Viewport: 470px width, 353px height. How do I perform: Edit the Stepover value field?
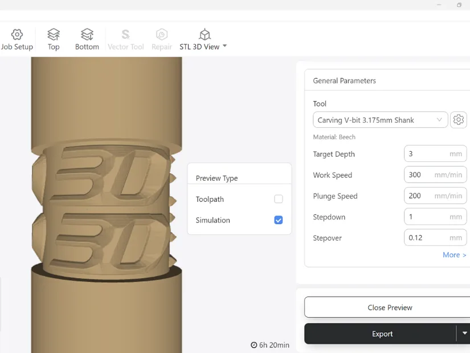tap(427, 238)
